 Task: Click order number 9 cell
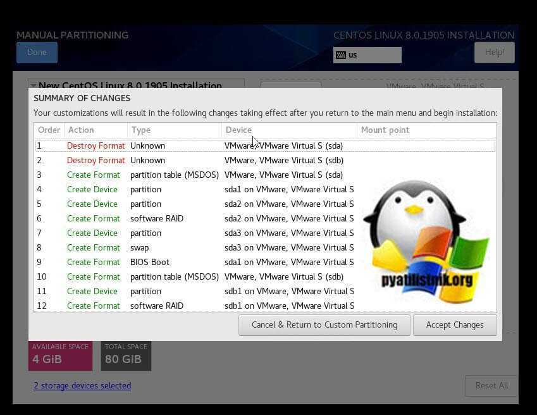coord(39,263)
